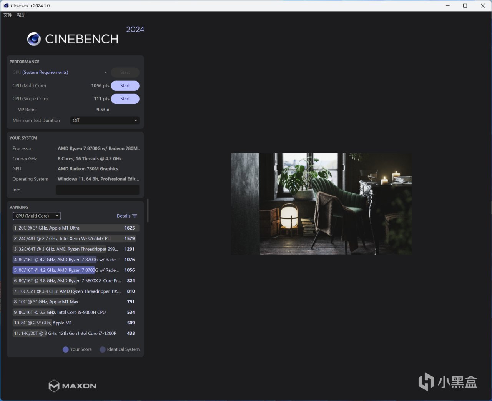
Task: Open the 文件 menu
Action: (x=8, y=15)
